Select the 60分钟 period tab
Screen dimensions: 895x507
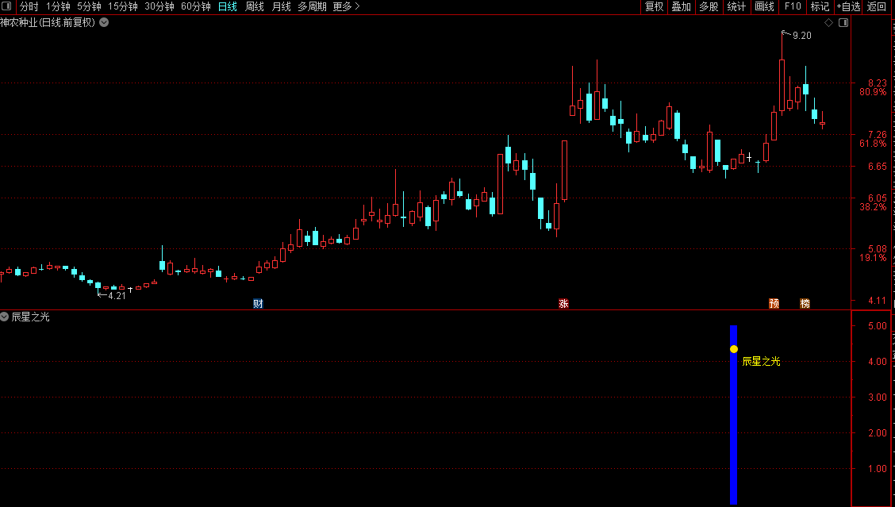[x=196, y=7]
